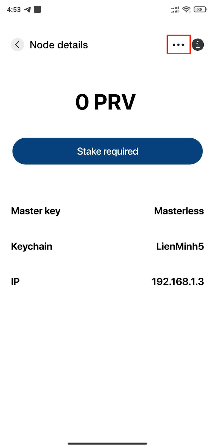Image resolution: width=215 pixels, height=448 pixels.
Task: Tap the Wi-Fi status icon
Action: [x=186, y=10]
